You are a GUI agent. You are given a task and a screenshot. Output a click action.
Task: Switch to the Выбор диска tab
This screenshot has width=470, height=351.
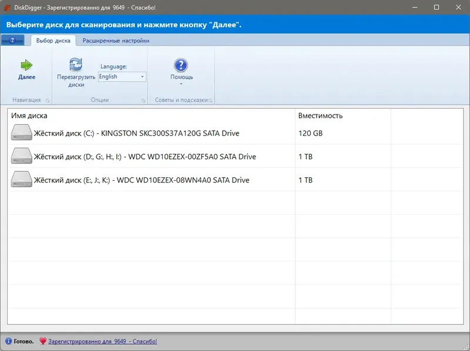pos(52,40)
